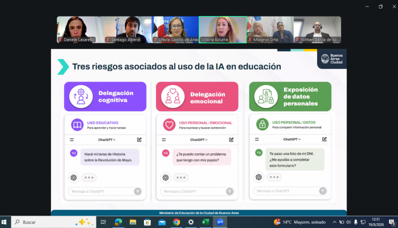Select Yohhan Garcia's video thumbnail

click(318, 30)
